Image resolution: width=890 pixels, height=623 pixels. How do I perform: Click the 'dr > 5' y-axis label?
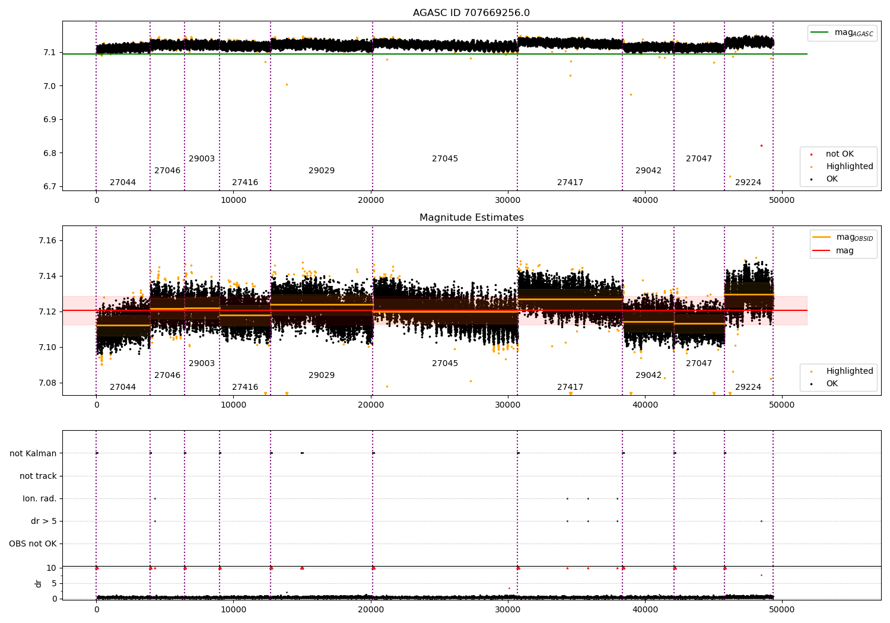[44, 522]
